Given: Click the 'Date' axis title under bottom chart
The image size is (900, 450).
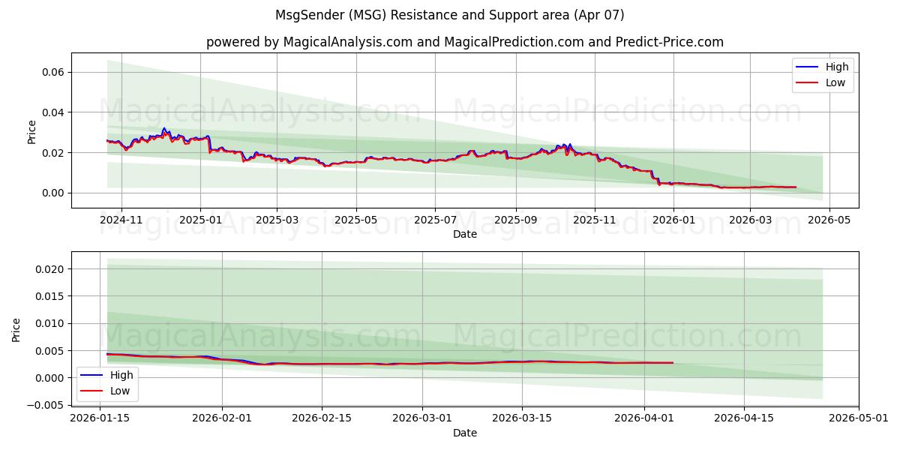Looking at the screenshot, I should click(x=465, y=433).
